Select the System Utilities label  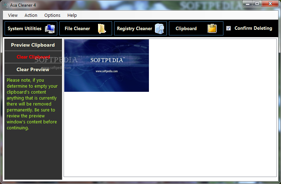tap(25, 29)
